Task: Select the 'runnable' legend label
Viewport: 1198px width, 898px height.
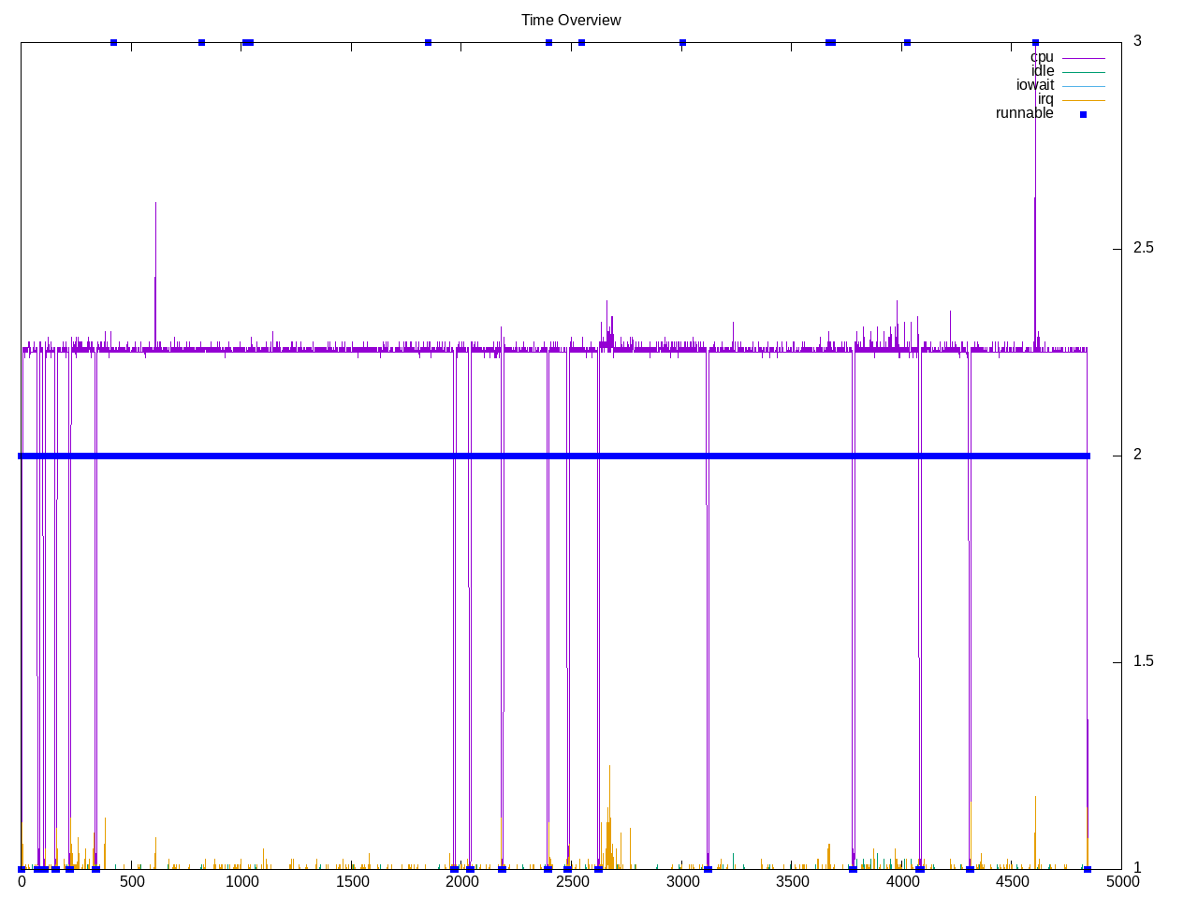Action: [x=1024, y=113]
